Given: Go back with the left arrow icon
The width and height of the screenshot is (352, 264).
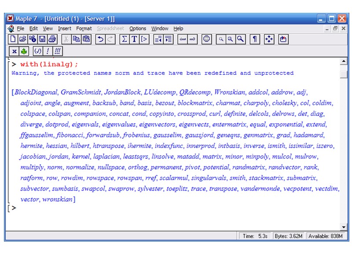Looking at the screenshot, I should coord(183,39).
